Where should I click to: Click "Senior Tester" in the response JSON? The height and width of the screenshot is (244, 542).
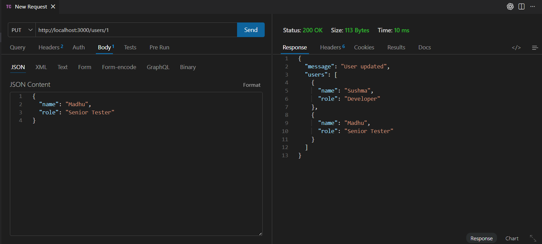tap(369, 131)
